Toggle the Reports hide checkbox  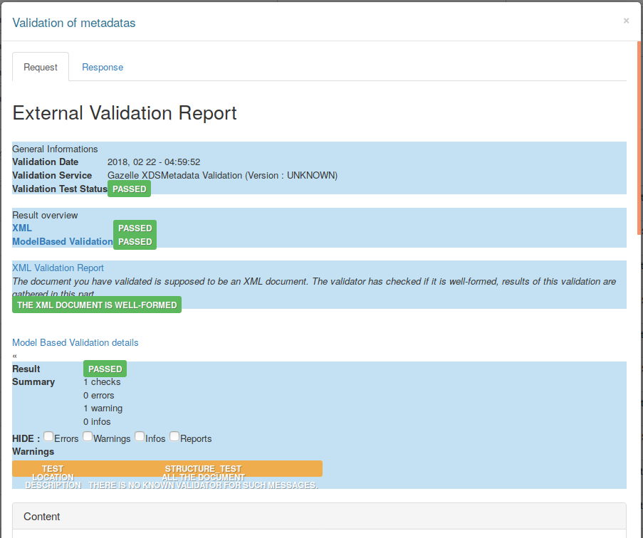174,436
